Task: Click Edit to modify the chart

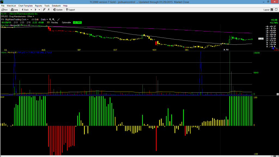Action: click(x=35, y=20)
